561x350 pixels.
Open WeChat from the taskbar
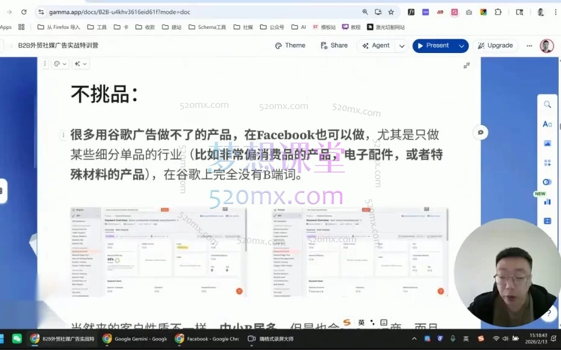[17, 339]
